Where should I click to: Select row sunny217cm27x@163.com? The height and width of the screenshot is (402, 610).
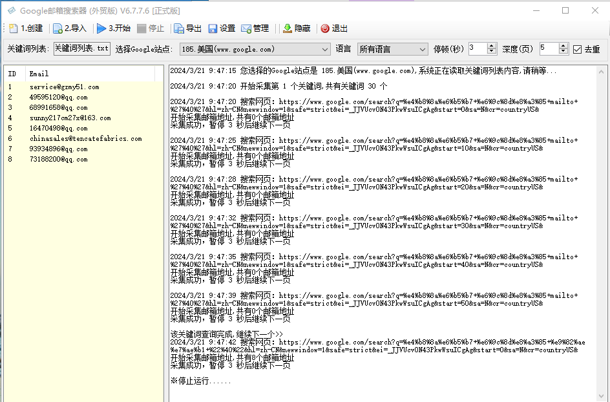pos(83,118)
